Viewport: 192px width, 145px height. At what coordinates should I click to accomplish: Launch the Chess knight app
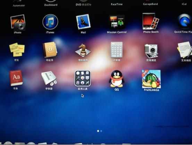click(x=83, y=50)
